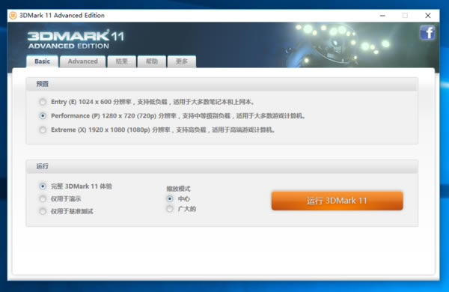This screenshot has width=449, height=292.
Task: Open the 结果 (Results) tab
Action: pos(121,61)
